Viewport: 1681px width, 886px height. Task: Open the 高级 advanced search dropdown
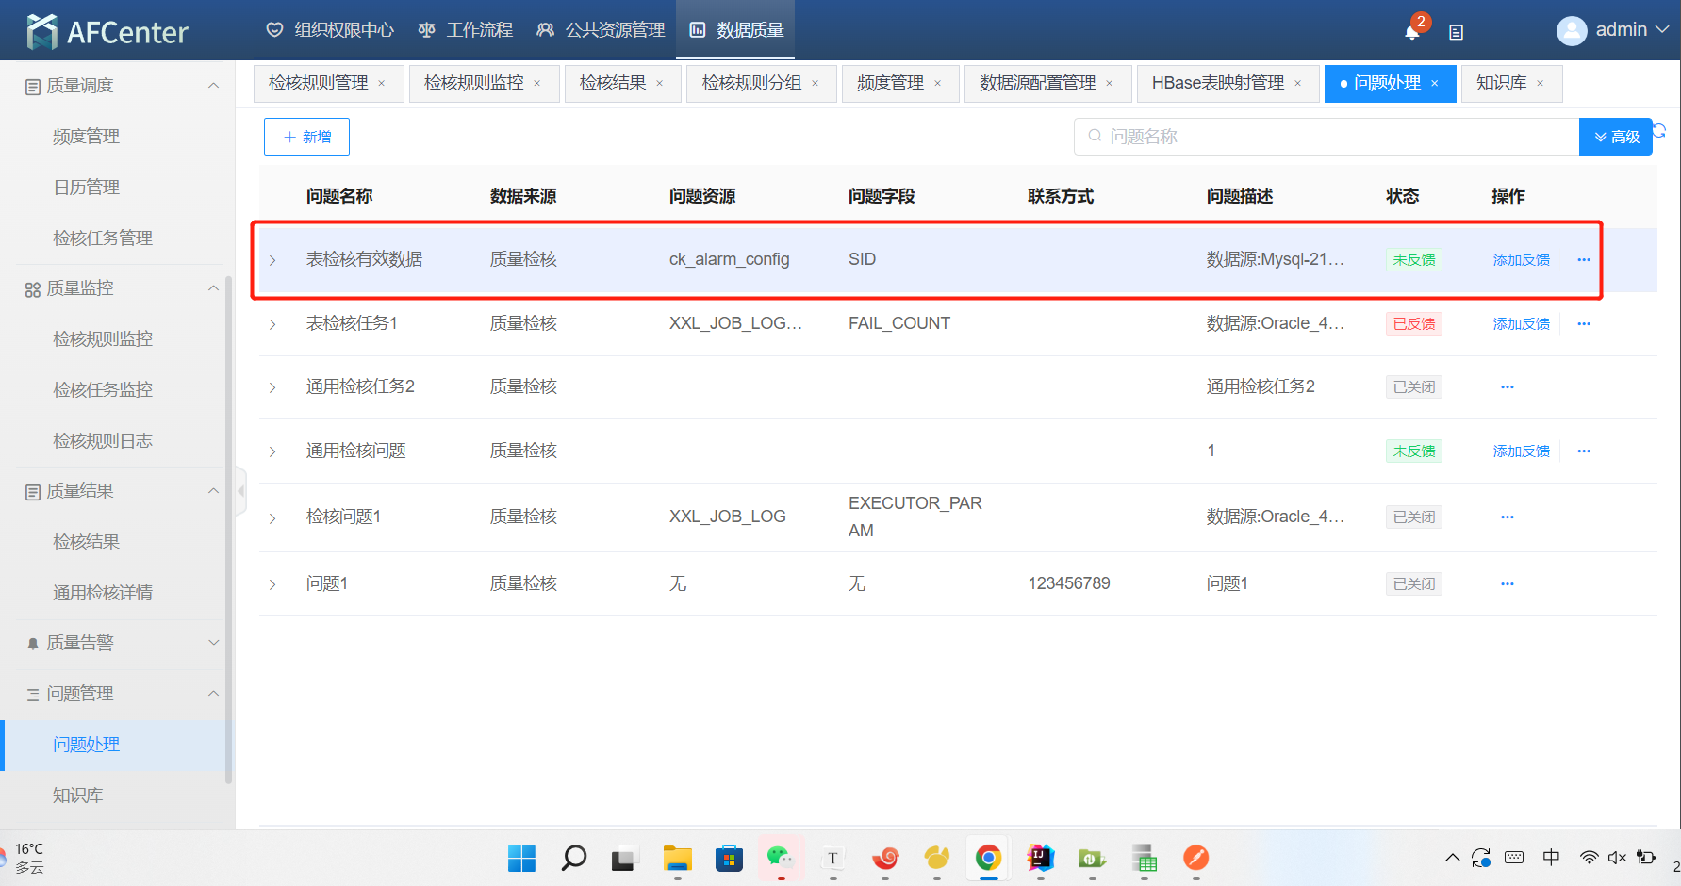click(1616, 137)
